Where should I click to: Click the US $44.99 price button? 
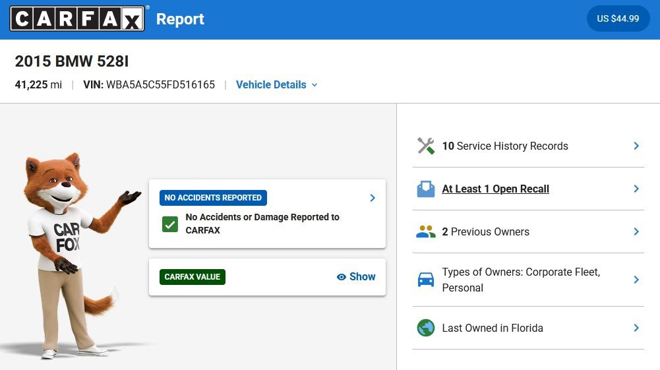(x=618, y=18)
